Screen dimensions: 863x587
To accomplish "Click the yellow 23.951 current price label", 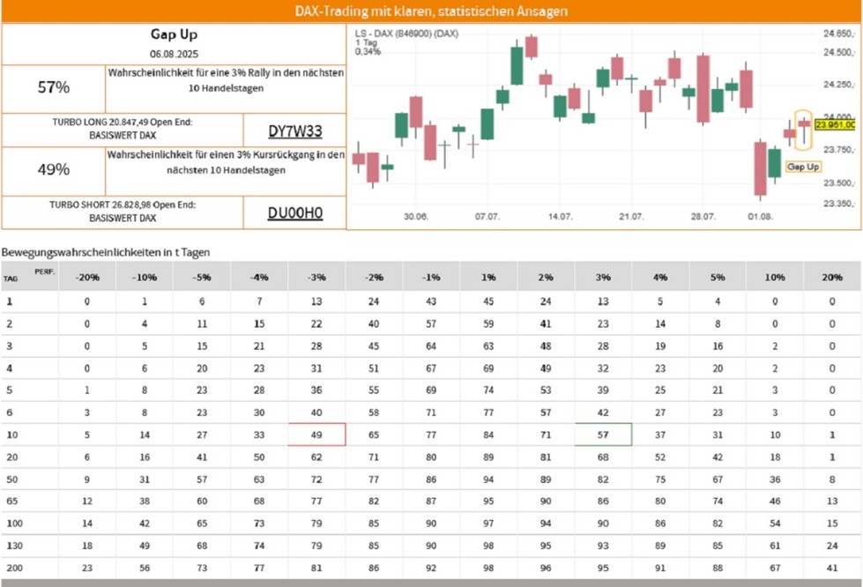I will [835, 125].
